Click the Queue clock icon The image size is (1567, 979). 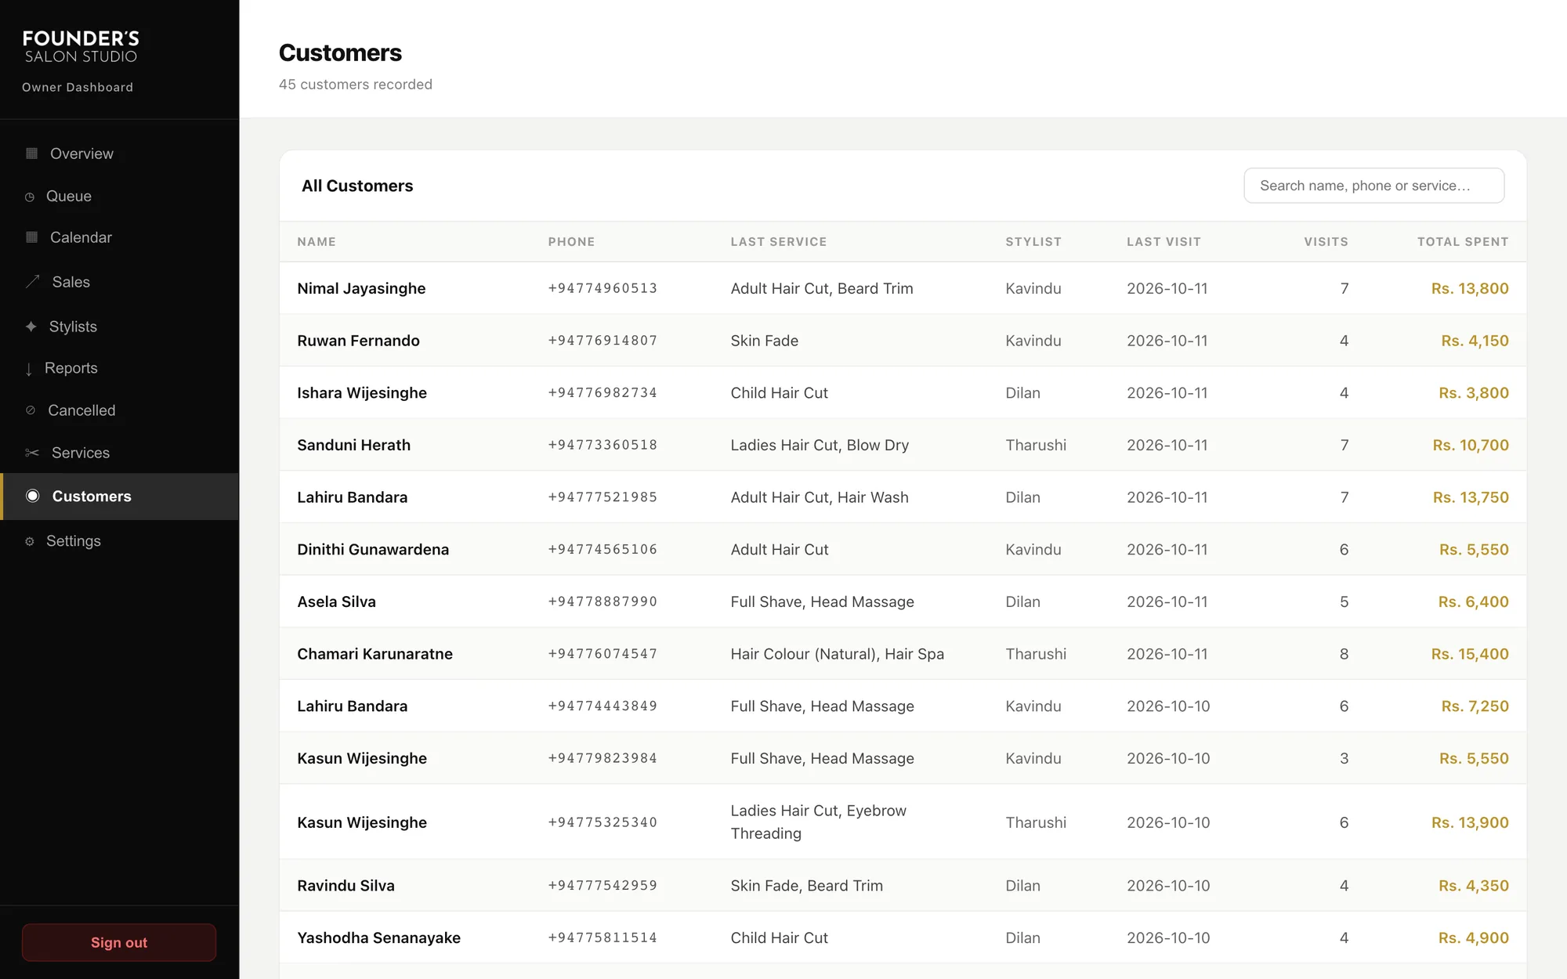(30, 197)
